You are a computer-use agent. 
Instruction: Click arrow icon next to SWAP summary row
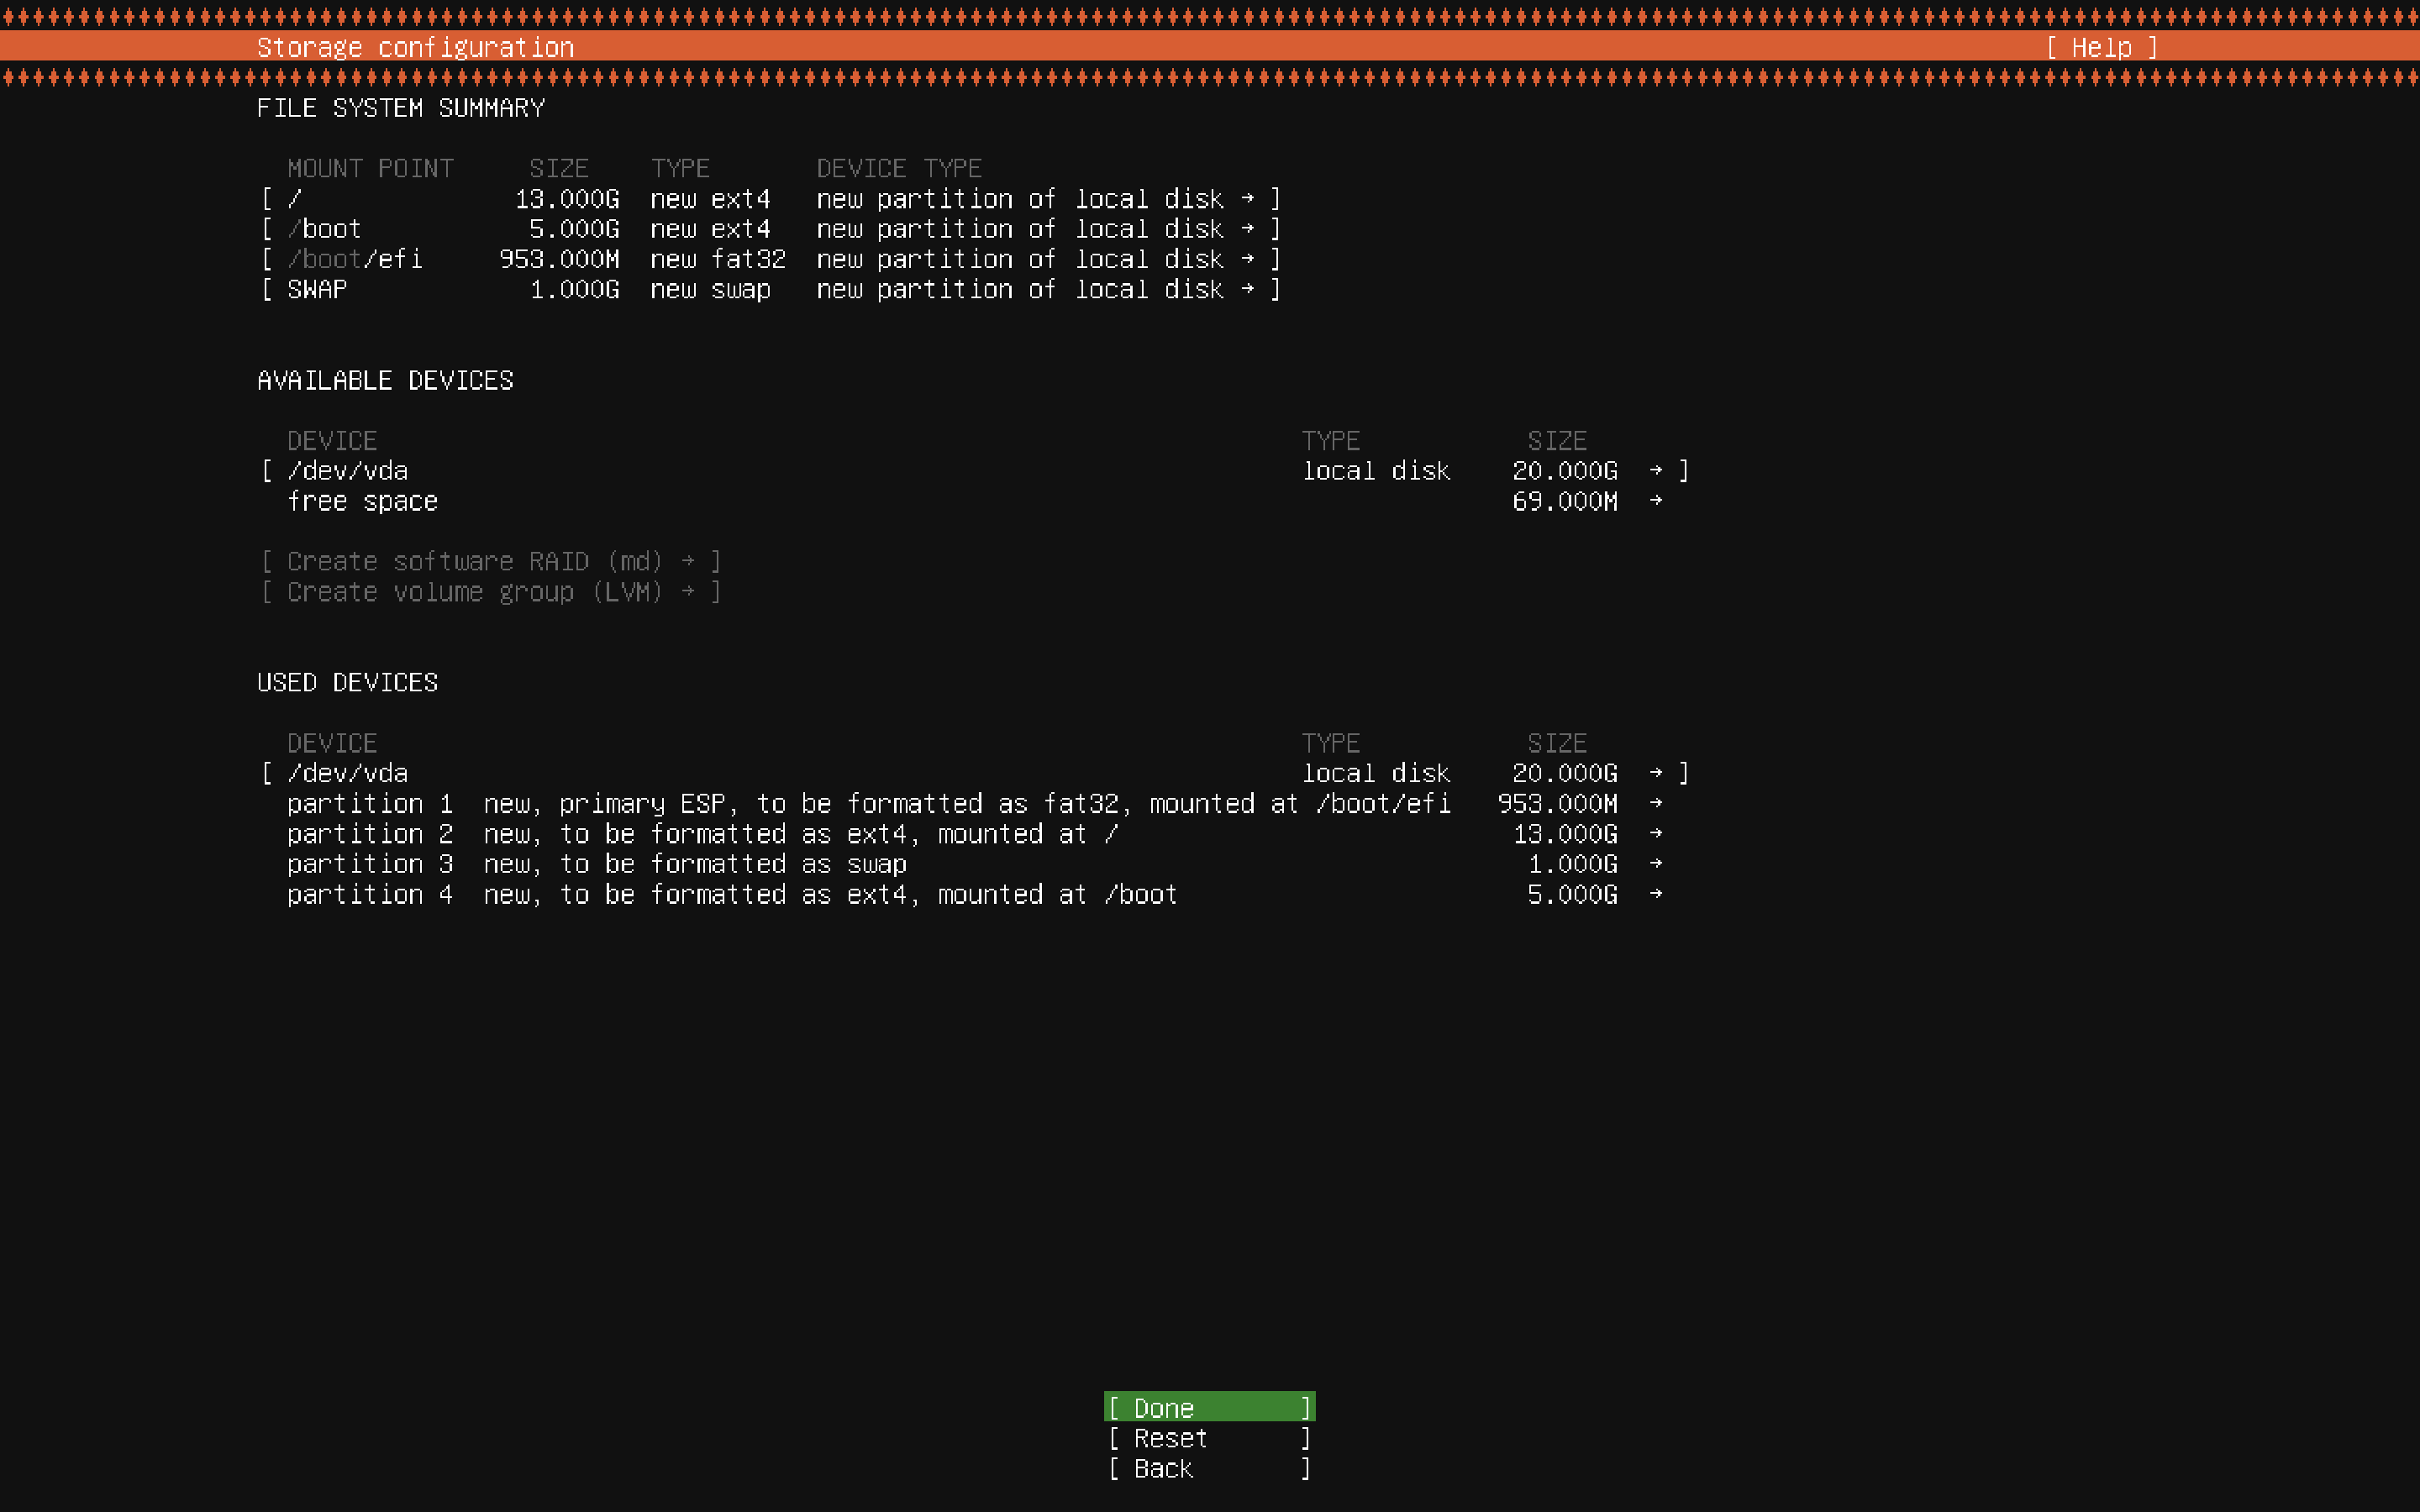click(1247, 289)
